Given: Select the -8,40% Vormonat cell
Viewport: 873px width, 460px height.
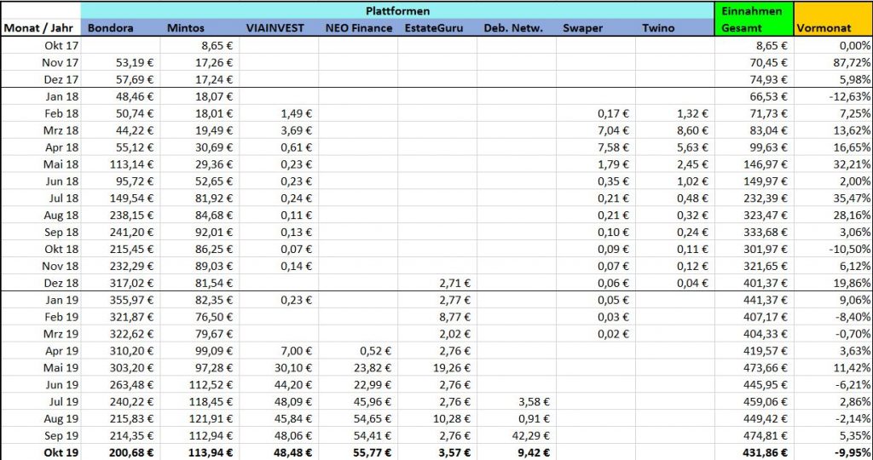Looking at the screenshot, I should [x=834, y=317].
